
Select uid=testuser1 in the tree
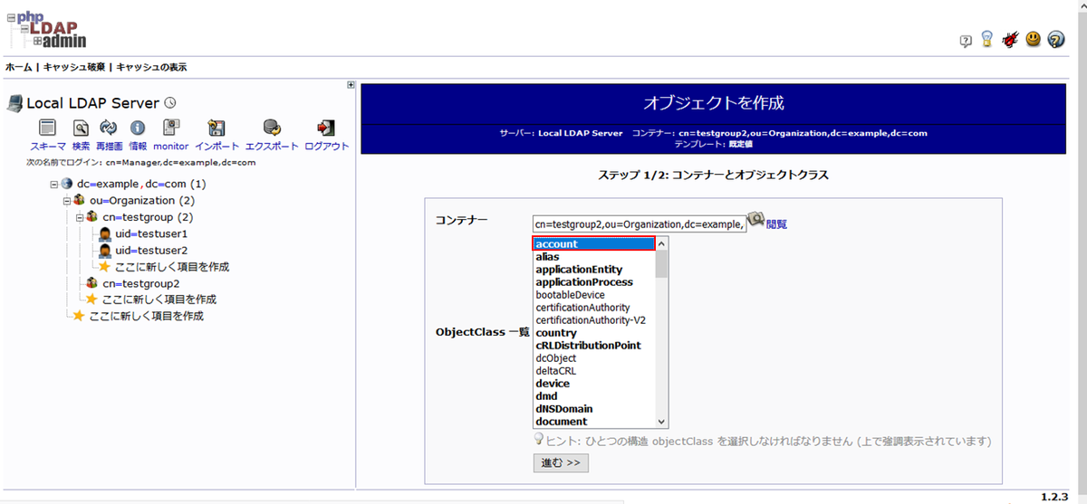150,233
